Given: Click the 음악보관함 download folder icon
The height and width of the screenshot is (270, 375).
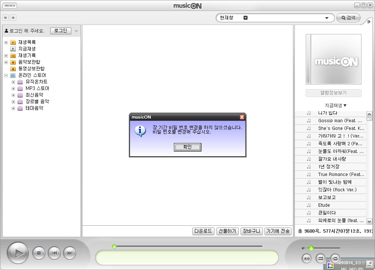Looking at the screenshot, I should 13,62.
